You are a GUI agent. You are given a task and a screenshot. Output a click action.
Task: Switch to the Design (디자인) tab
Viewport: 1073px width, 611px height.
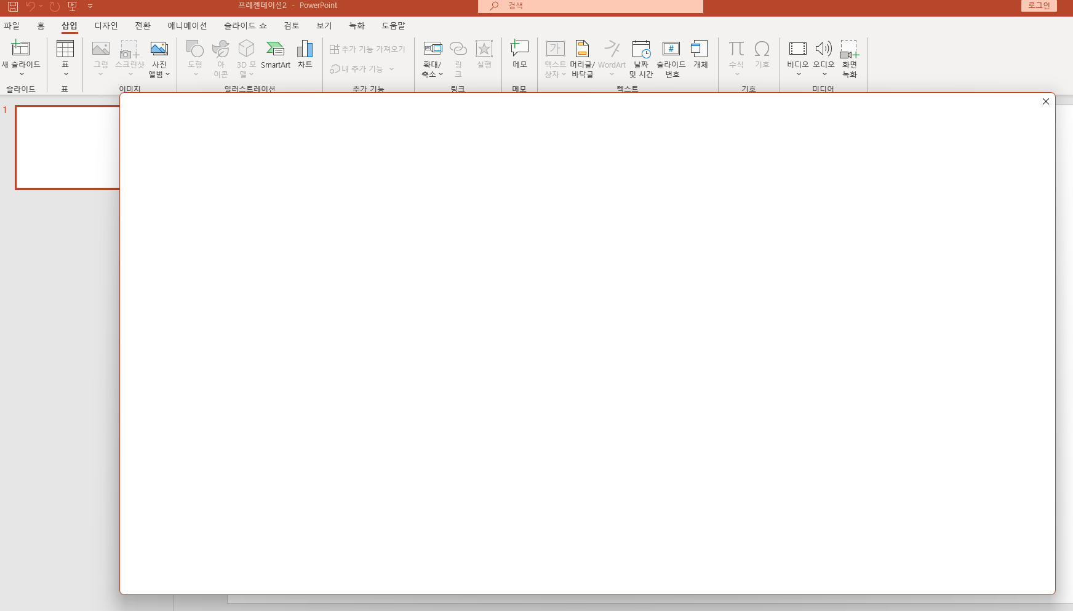(x=106, y=26)
